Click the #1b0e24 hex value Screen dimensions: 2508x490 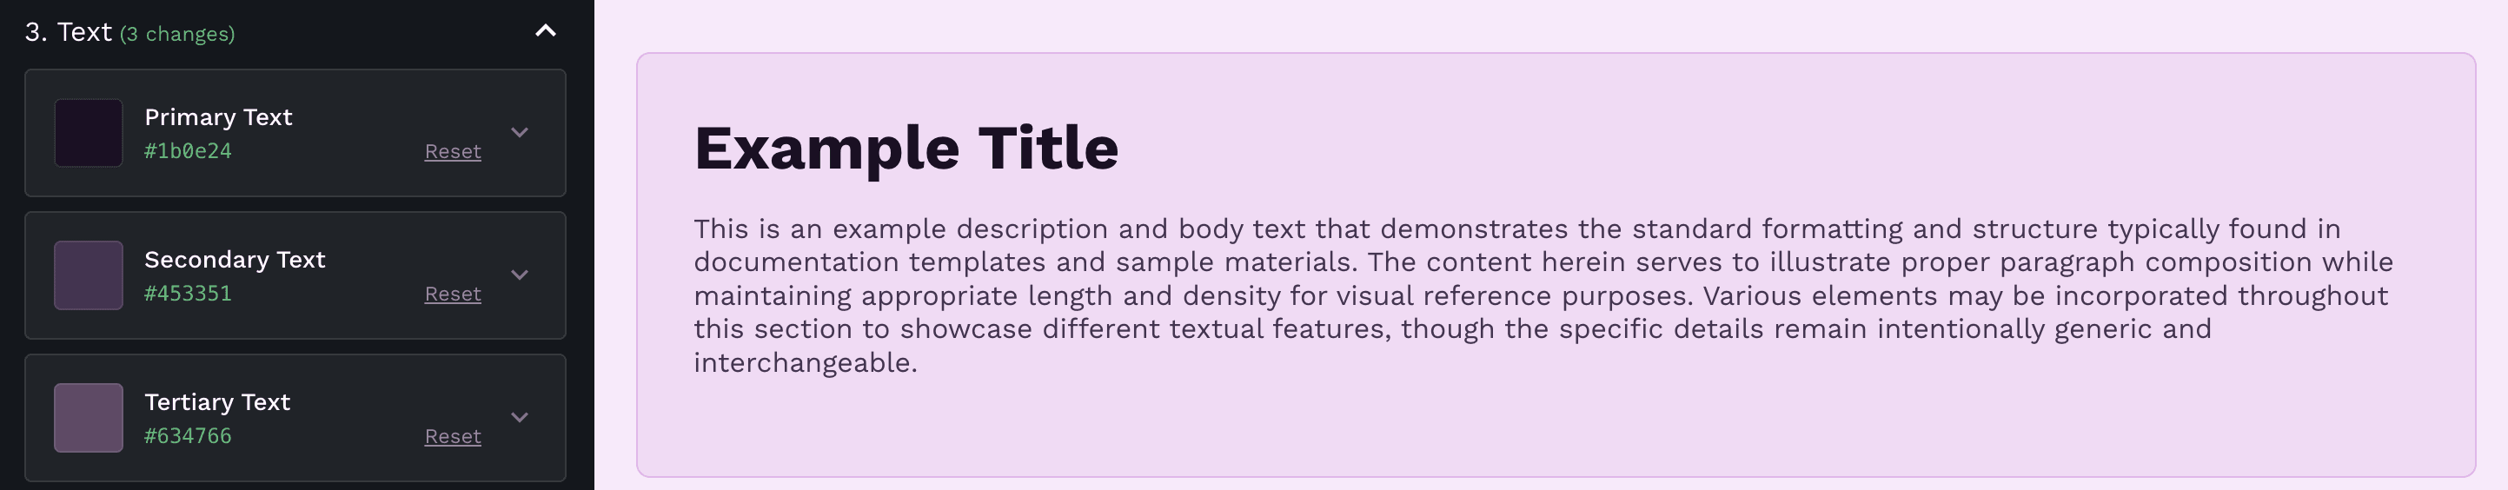pos(188,151)
